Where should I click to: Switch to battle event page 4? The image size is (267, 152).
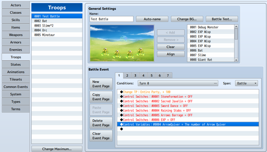coord(144,75)
